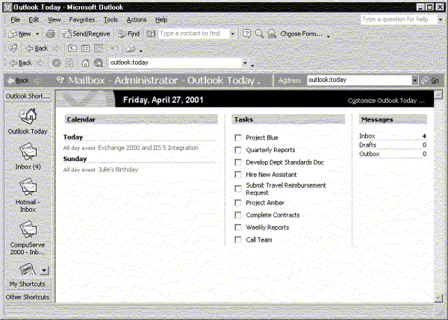Expand address dropdown in the web toolbar
This screenshot has width=448, height=320.
click(245, 63)
